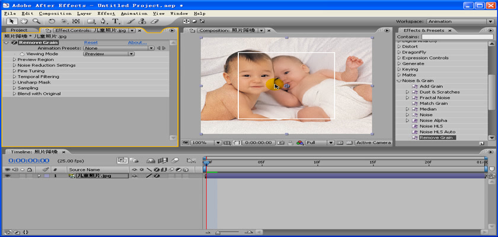This screenshot has height=237, width=498.
Task: Select the Eraser tool
Action: tap(154, 21)
